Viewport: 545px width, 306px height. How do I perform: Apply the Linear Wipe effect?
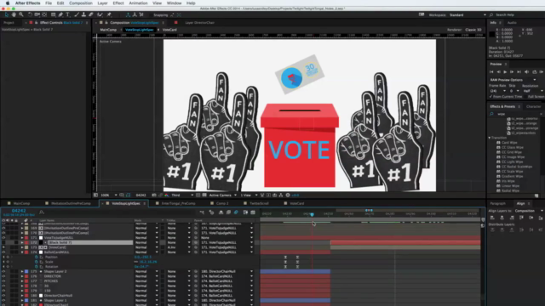coord(510,185)
